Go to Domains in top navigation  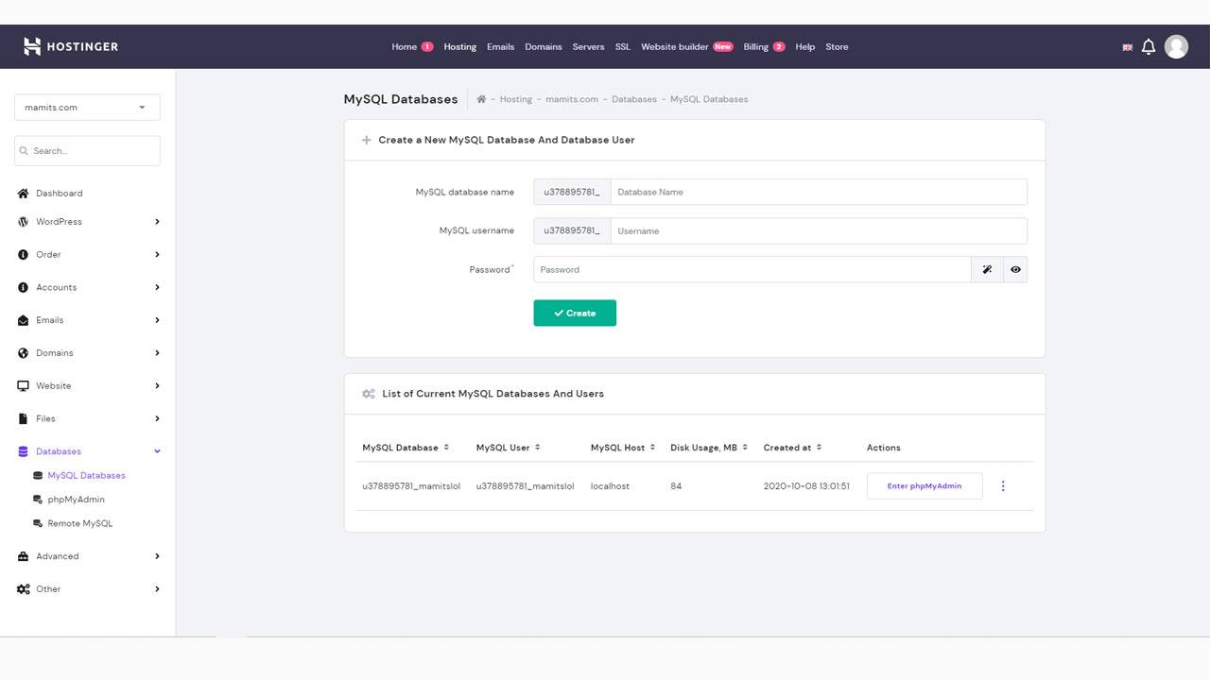pyautogui.click(x=544, y=46)
